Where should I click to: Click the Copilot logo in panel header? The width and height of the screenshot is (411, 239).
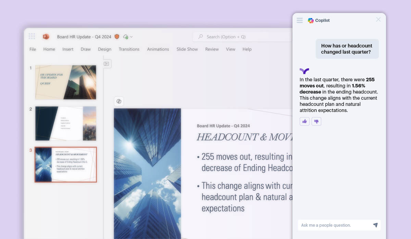pos(311,20)
